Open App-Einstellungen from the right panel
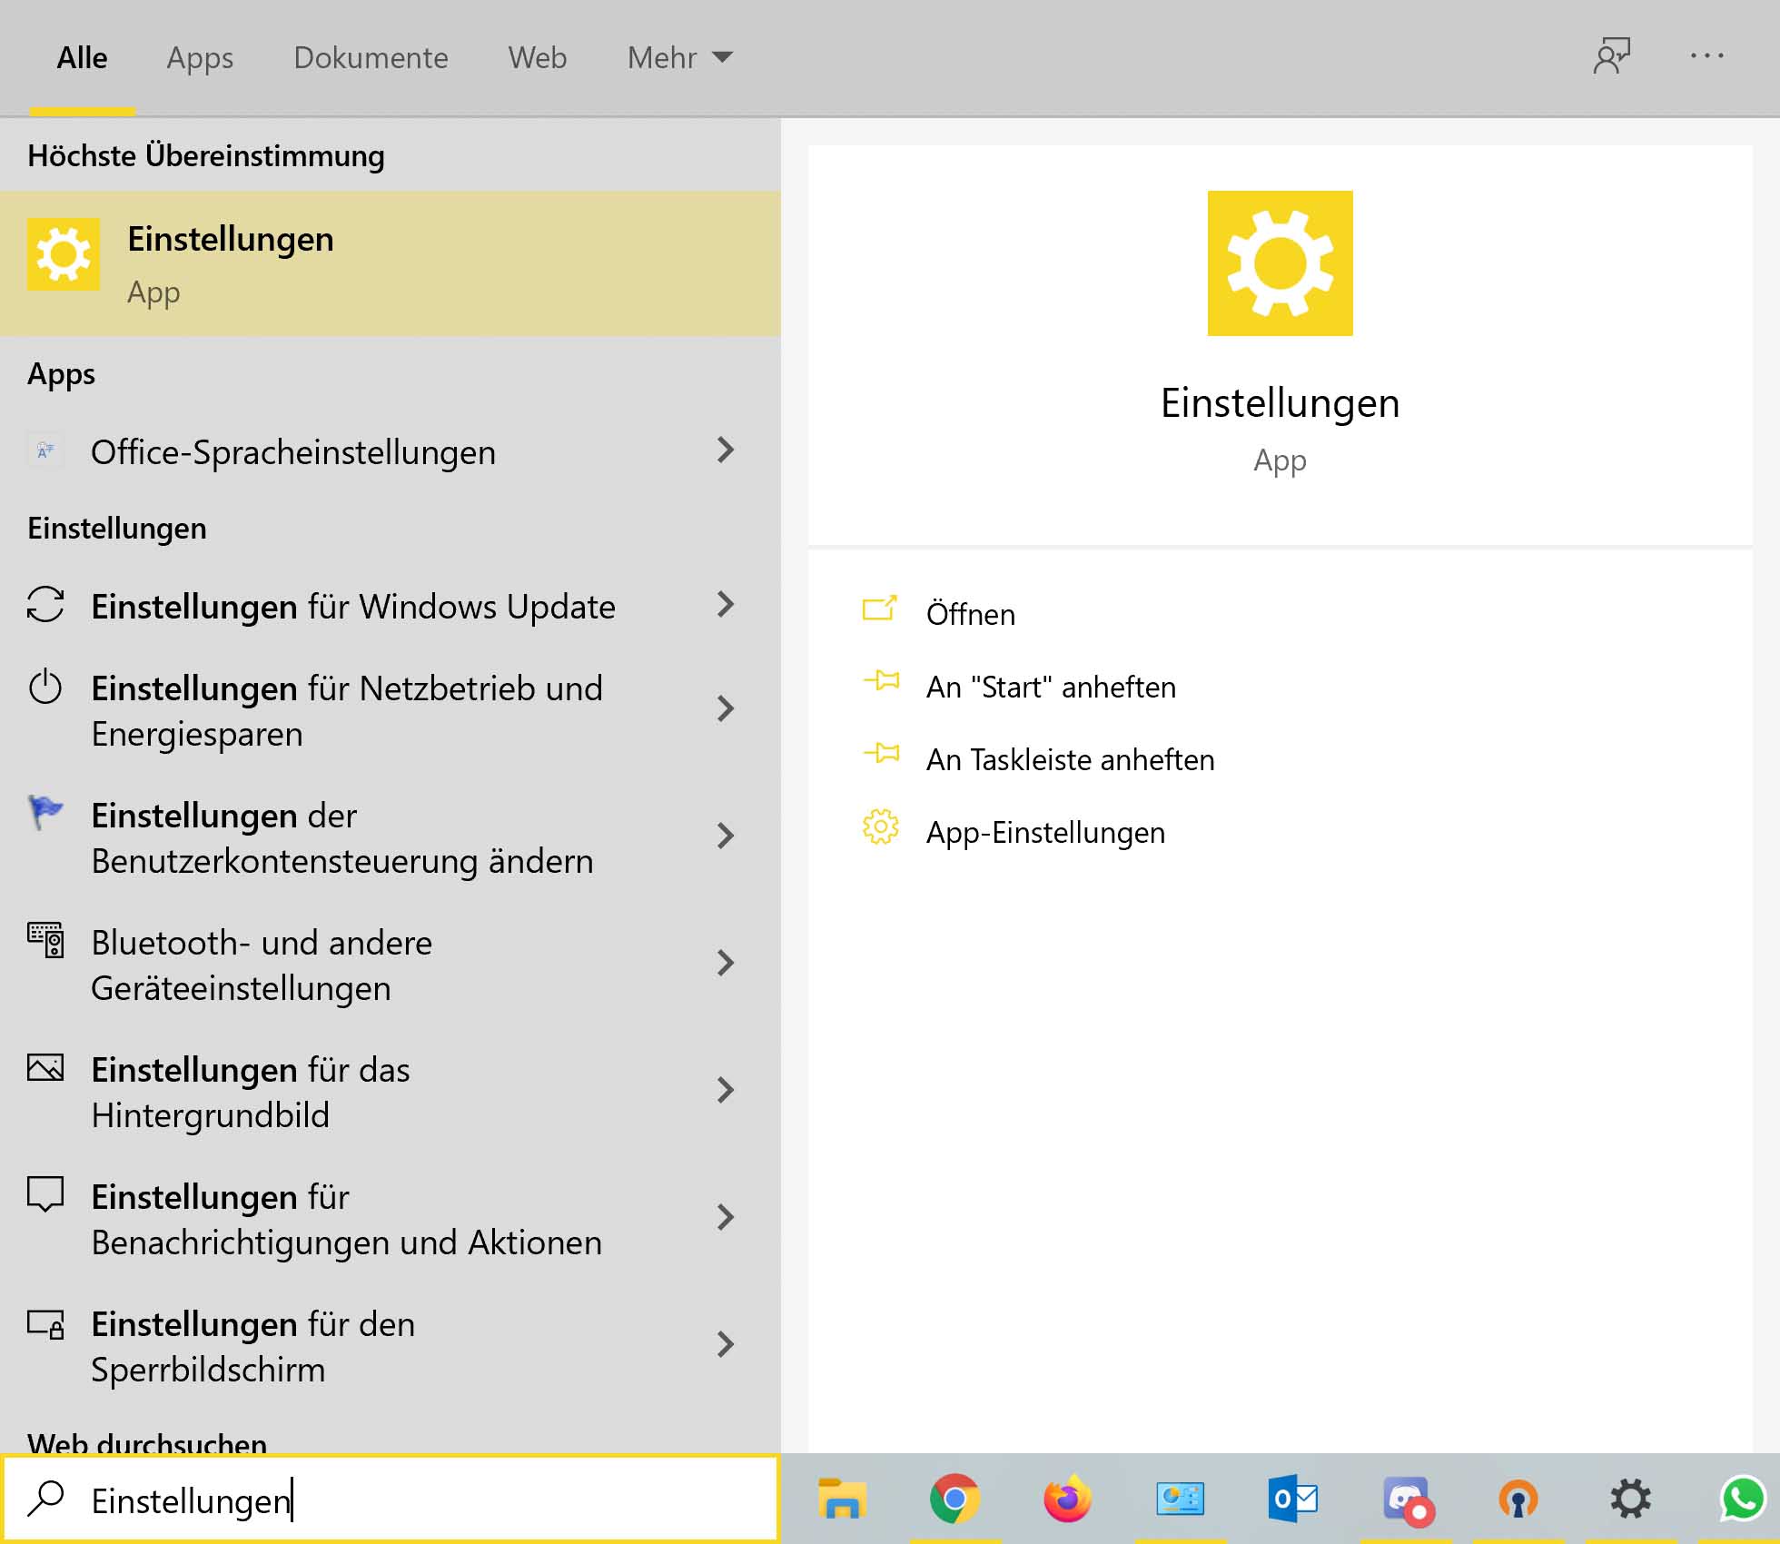 point(1044,832)
